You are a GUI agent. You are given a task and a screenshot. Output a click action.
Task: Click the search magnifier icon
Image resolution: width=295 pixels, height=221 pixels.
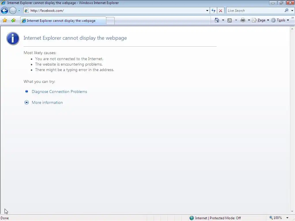tap(286, 11)
